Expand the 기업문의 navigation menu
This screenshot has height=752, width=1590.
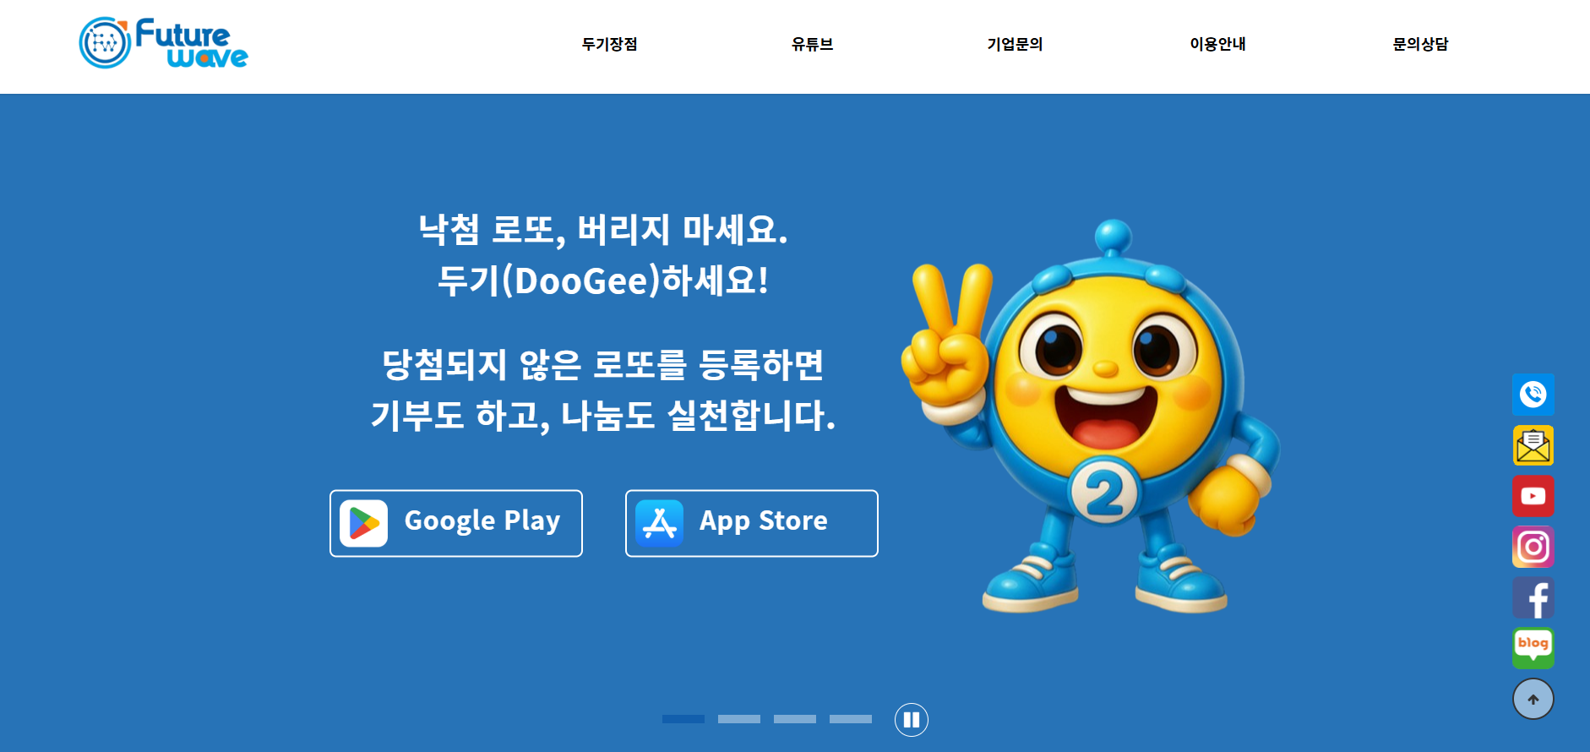point(1015,44)
